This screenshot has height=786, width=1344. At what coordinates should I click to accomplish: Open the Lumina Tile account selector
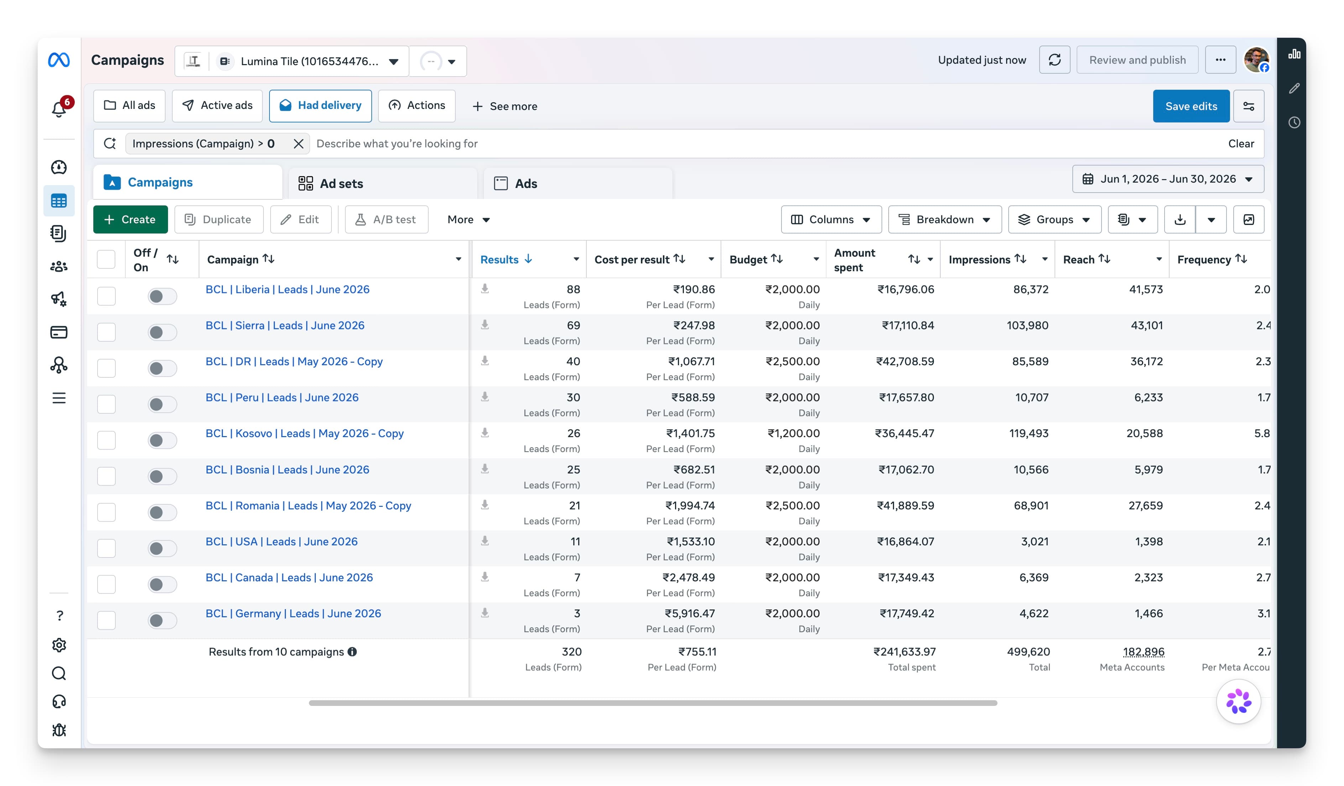(x=292, y=61)
